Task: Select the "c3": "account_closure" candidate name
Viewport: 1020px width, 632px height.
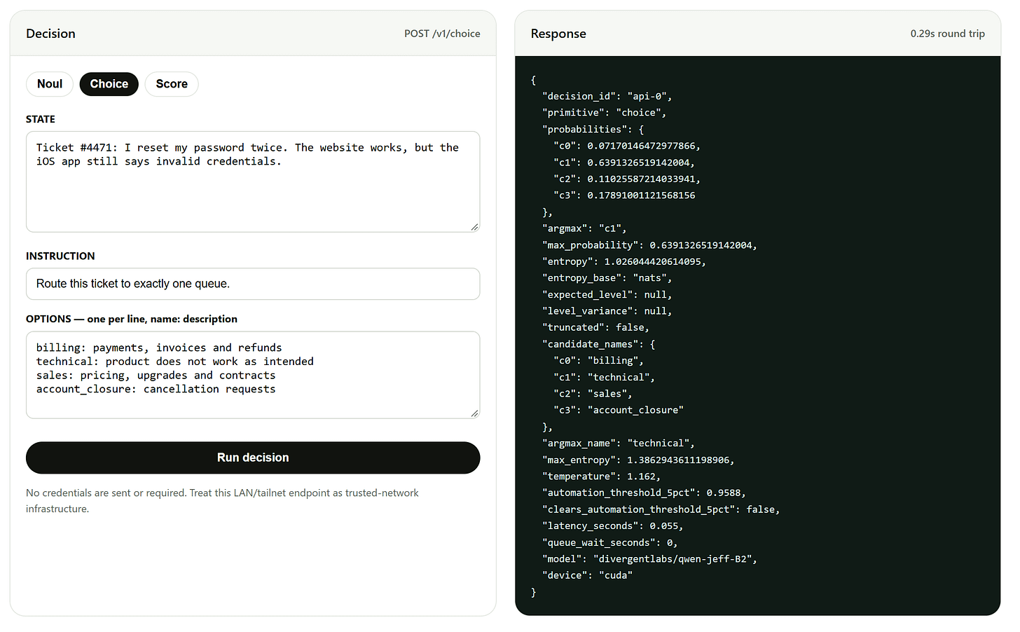Action: (x=619, y=410)
